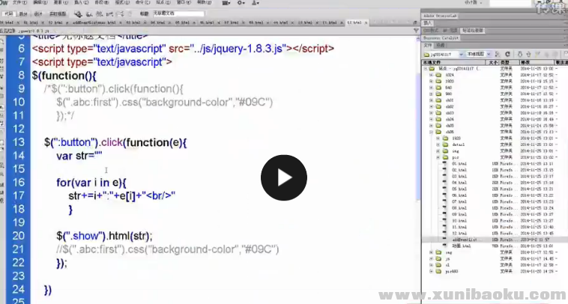Expand the js folder in file tree
This screenshot has width=568, height=304.
pos(432,259)
